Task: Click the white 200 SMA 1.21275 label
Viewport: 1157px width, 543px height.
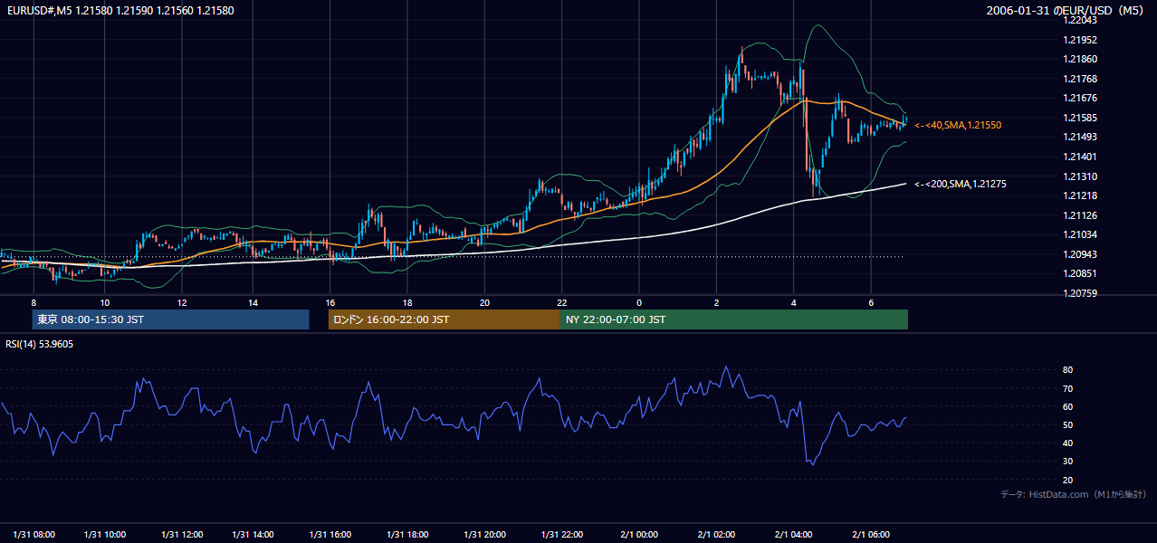Action: 961,184
